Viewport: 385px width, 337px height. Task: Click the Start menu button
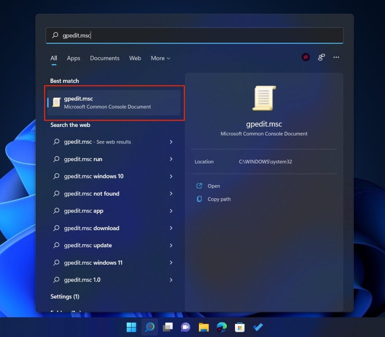(131, 327)
